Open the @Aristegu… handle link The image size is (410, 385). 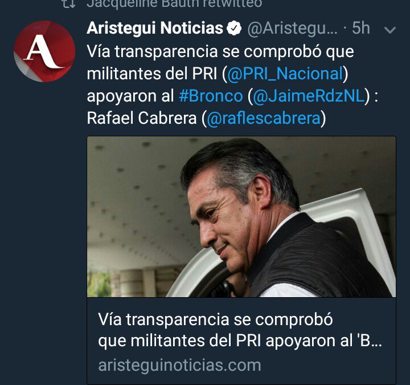292,29
